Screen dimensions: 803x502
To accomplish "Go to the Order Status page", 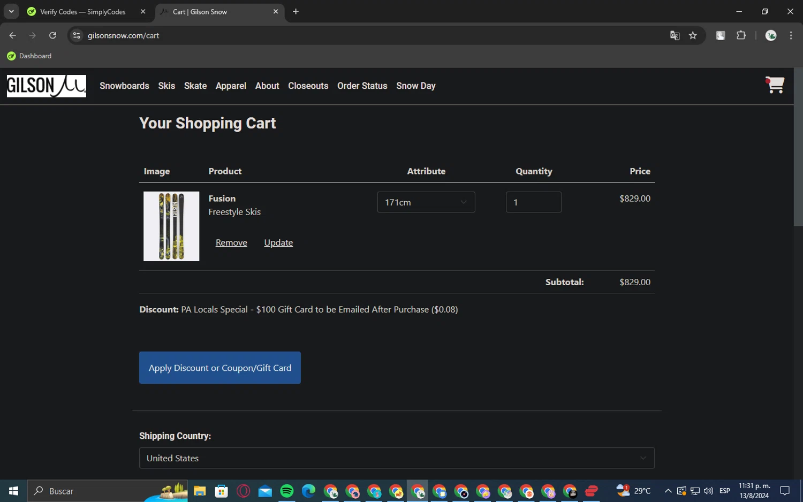I will (362, 86).
